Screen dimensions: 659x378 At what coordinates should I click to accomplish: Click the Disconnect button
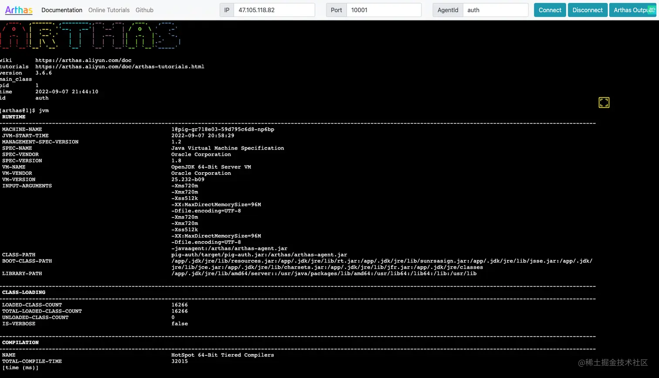(588, 10)
